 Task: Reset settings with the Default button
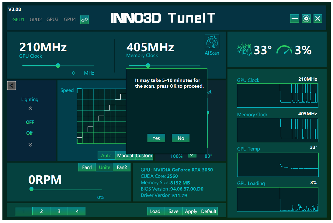(209, 211)
